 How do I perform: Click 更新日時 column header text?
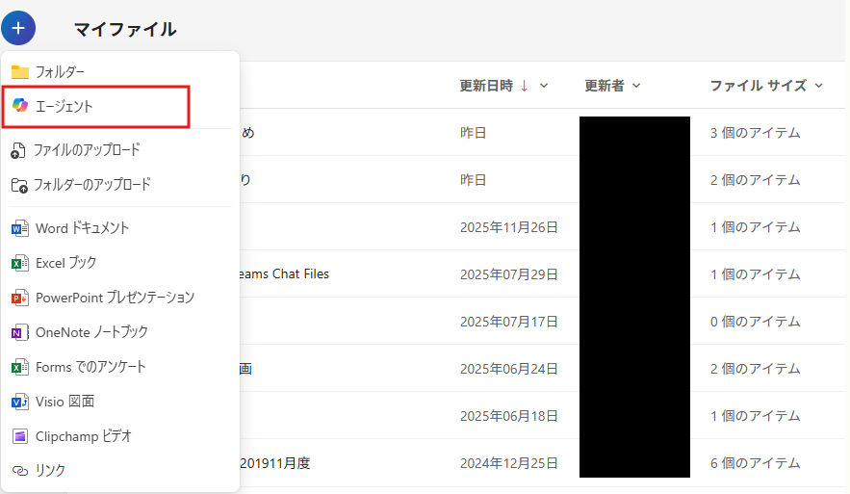(486, 86)
